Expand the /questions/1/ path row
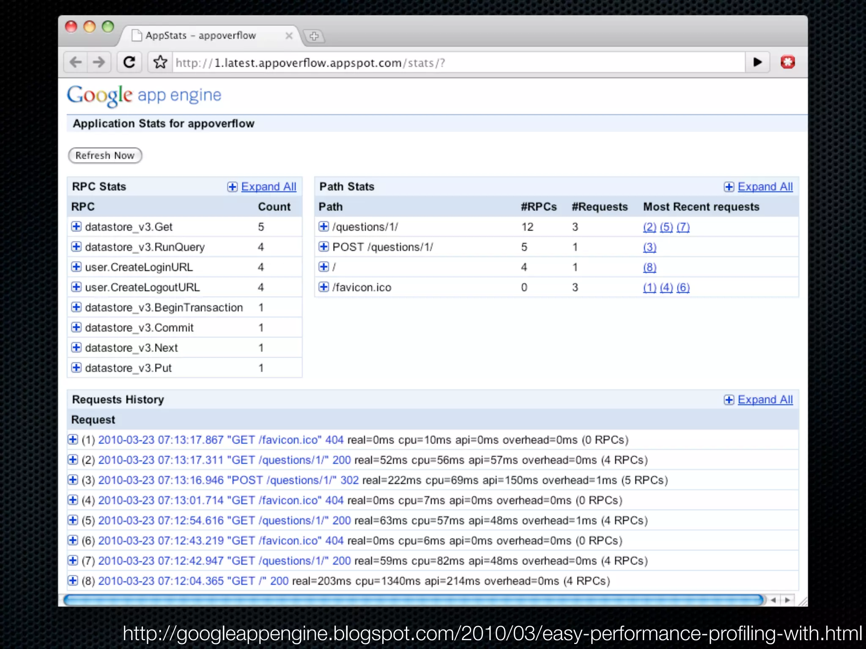Viewport: 866px width, 649px height. point(323,226)
